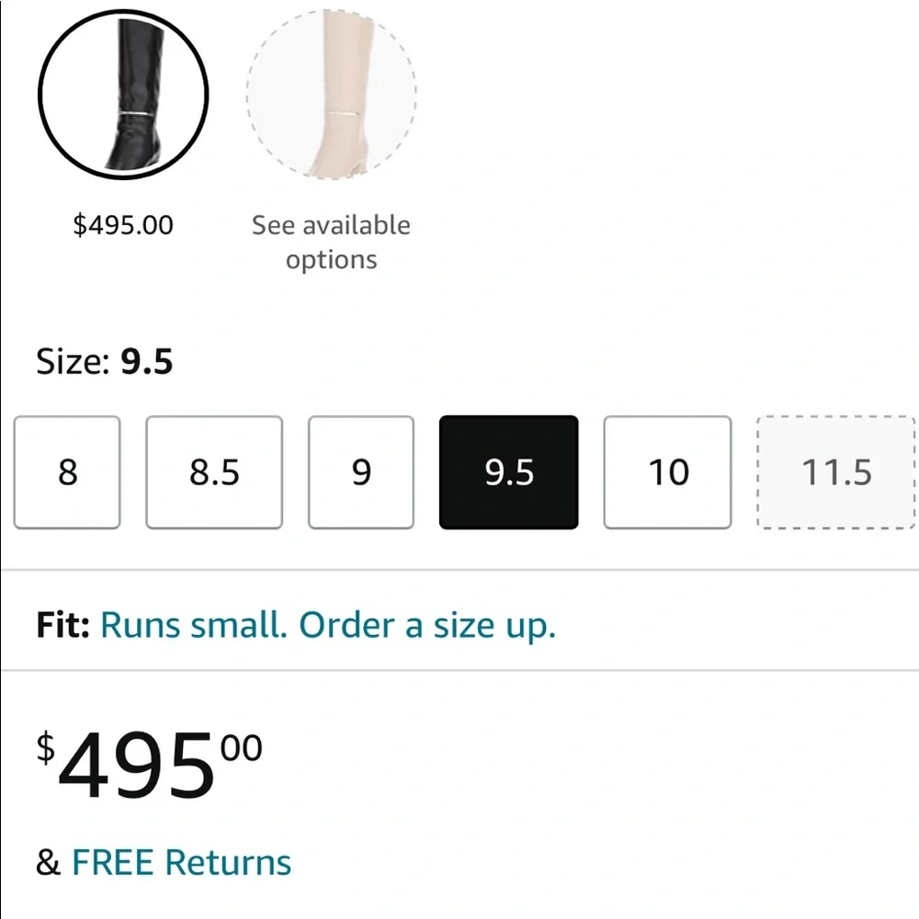Click the FREE Returns link
919x919 pixels.
(180, 862)
